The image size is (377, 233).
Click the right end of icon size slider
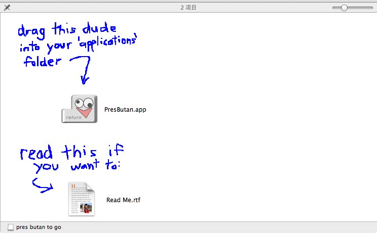click(371, 8)
